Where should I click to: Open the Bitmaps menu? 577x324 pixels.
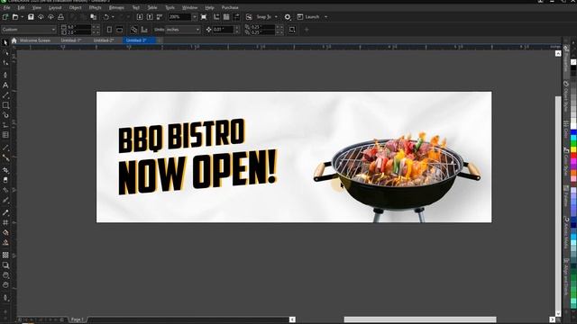(116, 7)
